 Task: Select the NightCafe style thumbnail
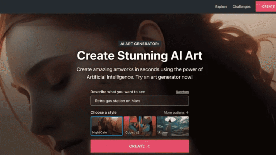[x=106, y=126]
